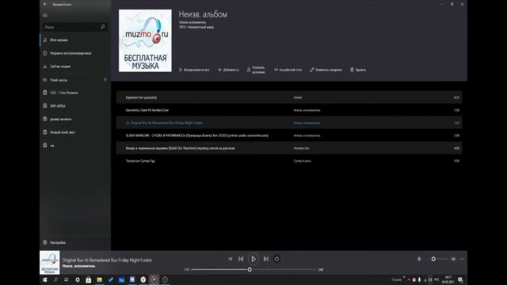
Task: Select the Geometry Dash track row
Action: (289, 110)
